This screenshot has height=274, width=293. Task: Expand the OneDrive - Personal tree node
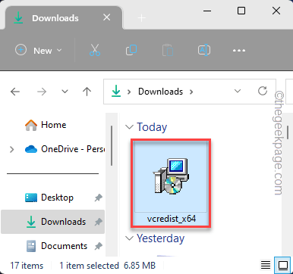tap(11, 149)
